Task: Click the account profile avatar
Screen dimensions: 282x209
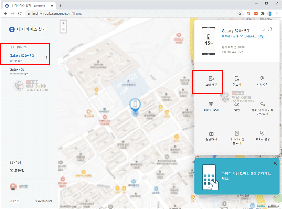Action: pyautogui.click(x=13, y=186)
